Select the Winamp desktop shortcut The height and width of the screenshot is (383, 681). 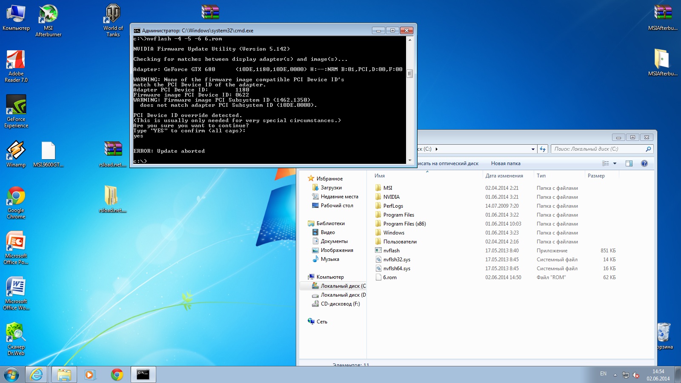tap(16, 154)
